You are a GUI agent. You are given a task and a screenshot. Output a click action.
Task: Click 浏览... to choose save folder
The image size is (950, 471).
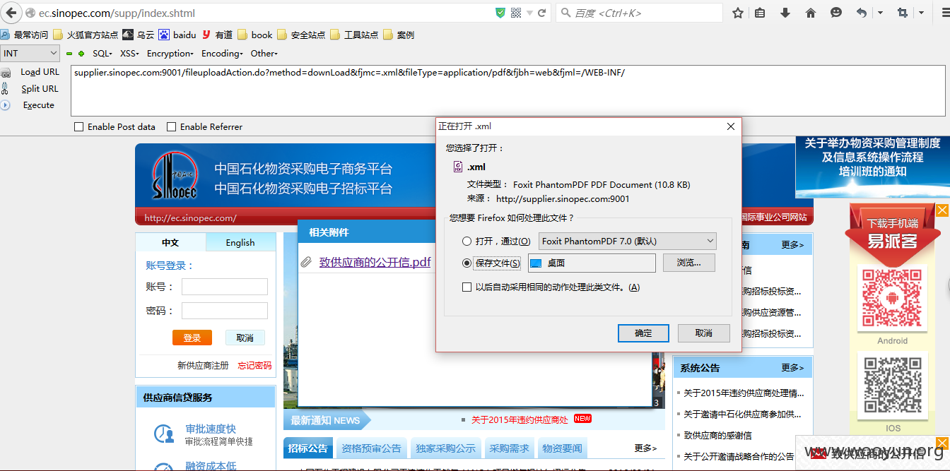(688, 263)
